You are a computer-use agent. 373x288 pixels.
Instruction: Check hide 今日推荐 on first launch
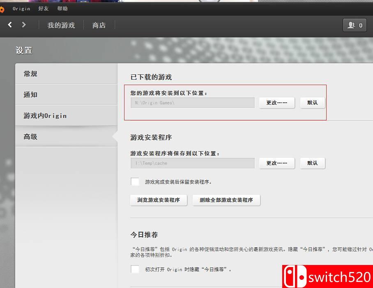point(135,269)
